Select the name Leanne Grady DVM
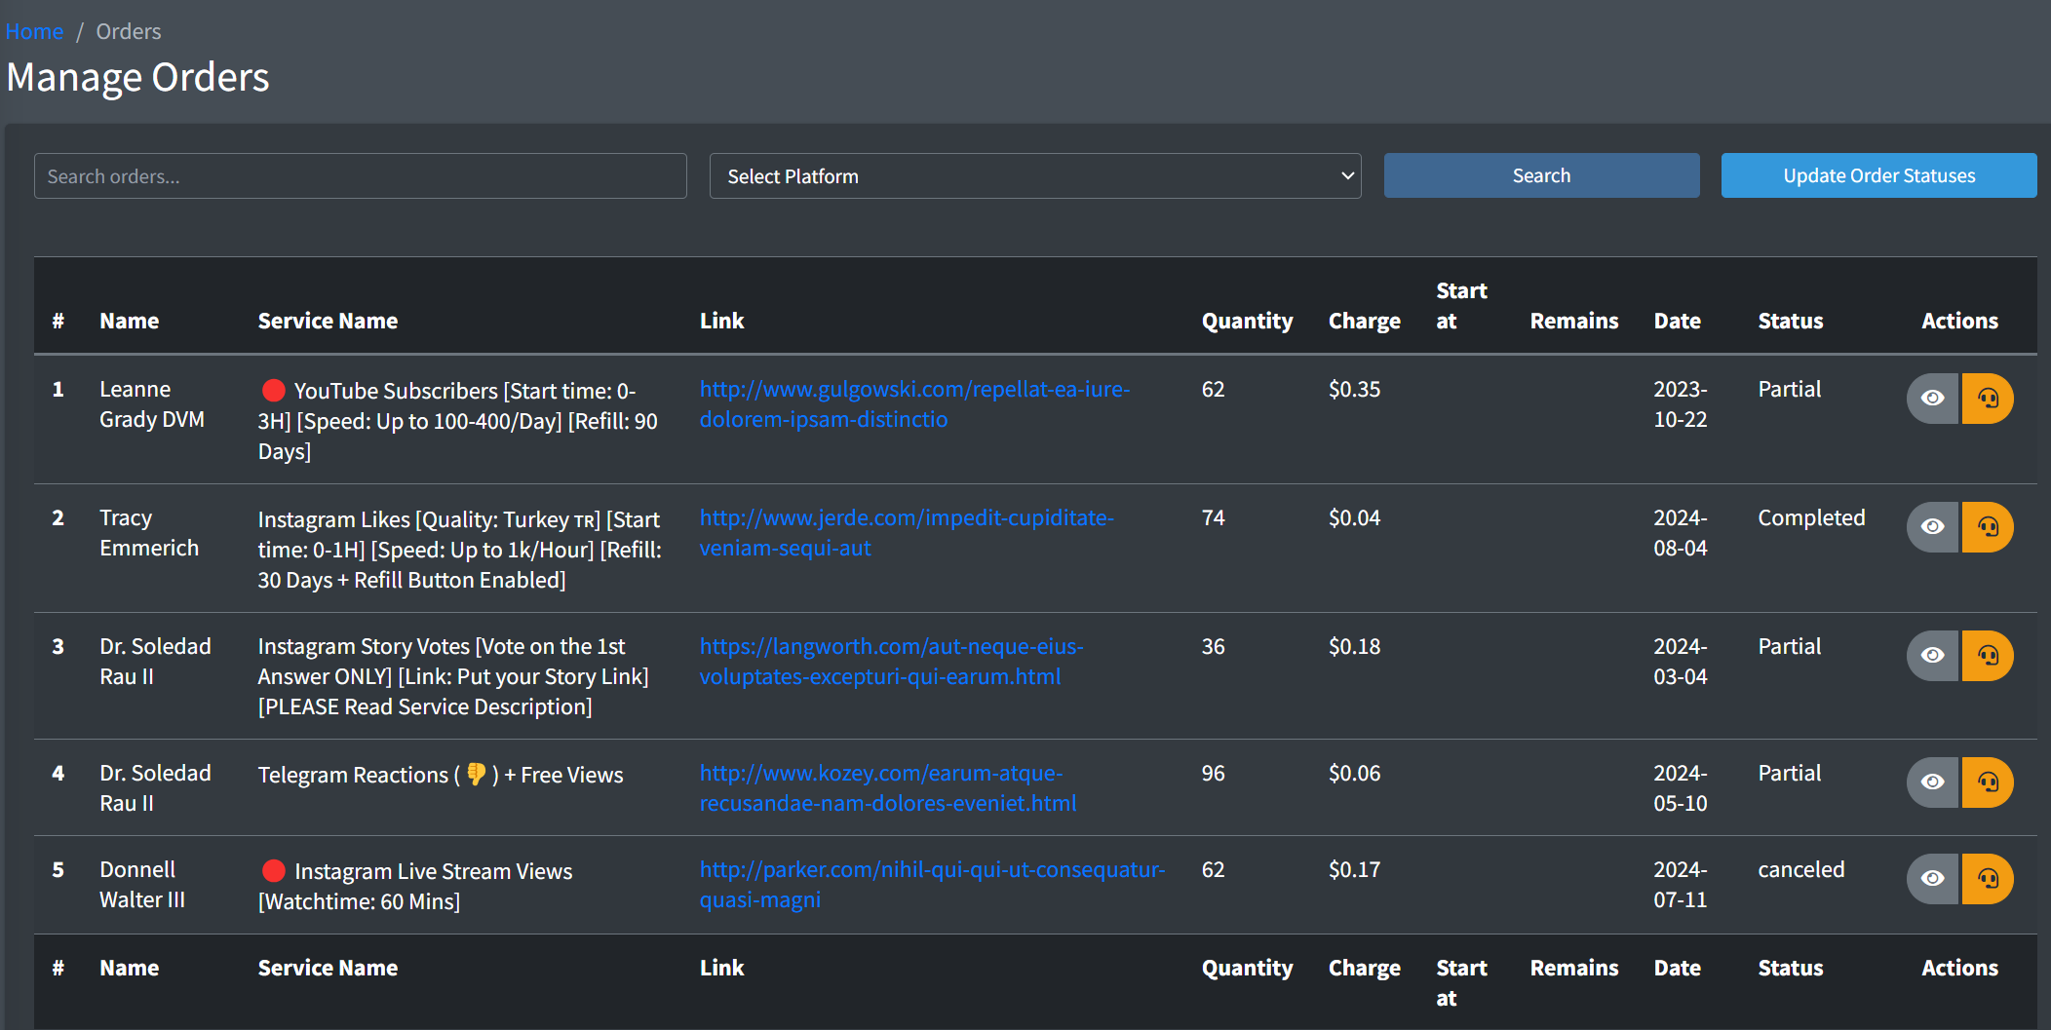 152,404
